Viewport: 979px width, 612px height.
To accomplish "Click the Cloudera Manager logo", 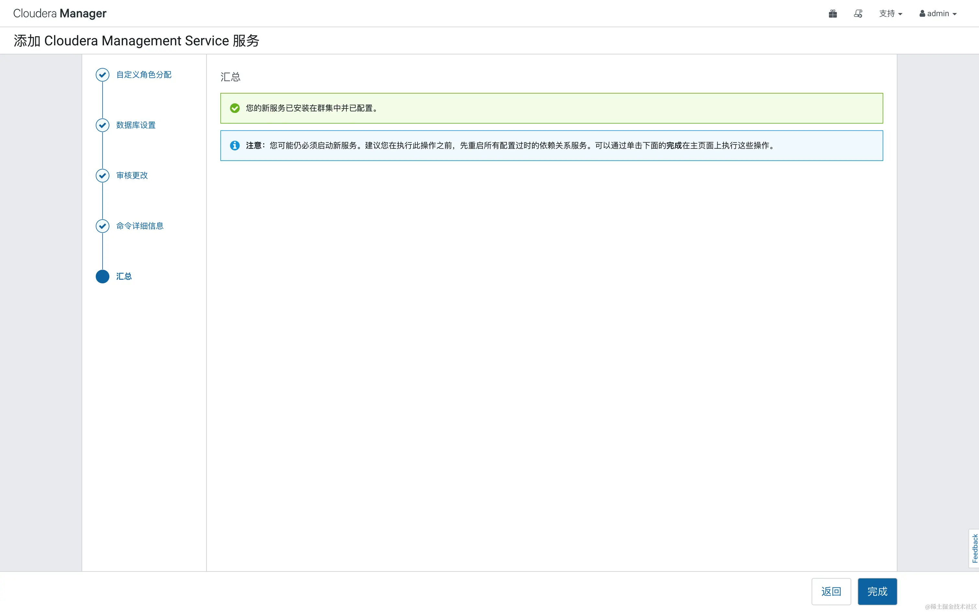I will pyautogui.click(x=60, y=13).
